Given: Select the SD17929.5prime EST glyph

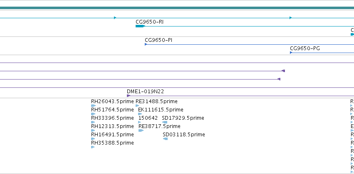Looking at the screenshot, I should tap(165, 122).
